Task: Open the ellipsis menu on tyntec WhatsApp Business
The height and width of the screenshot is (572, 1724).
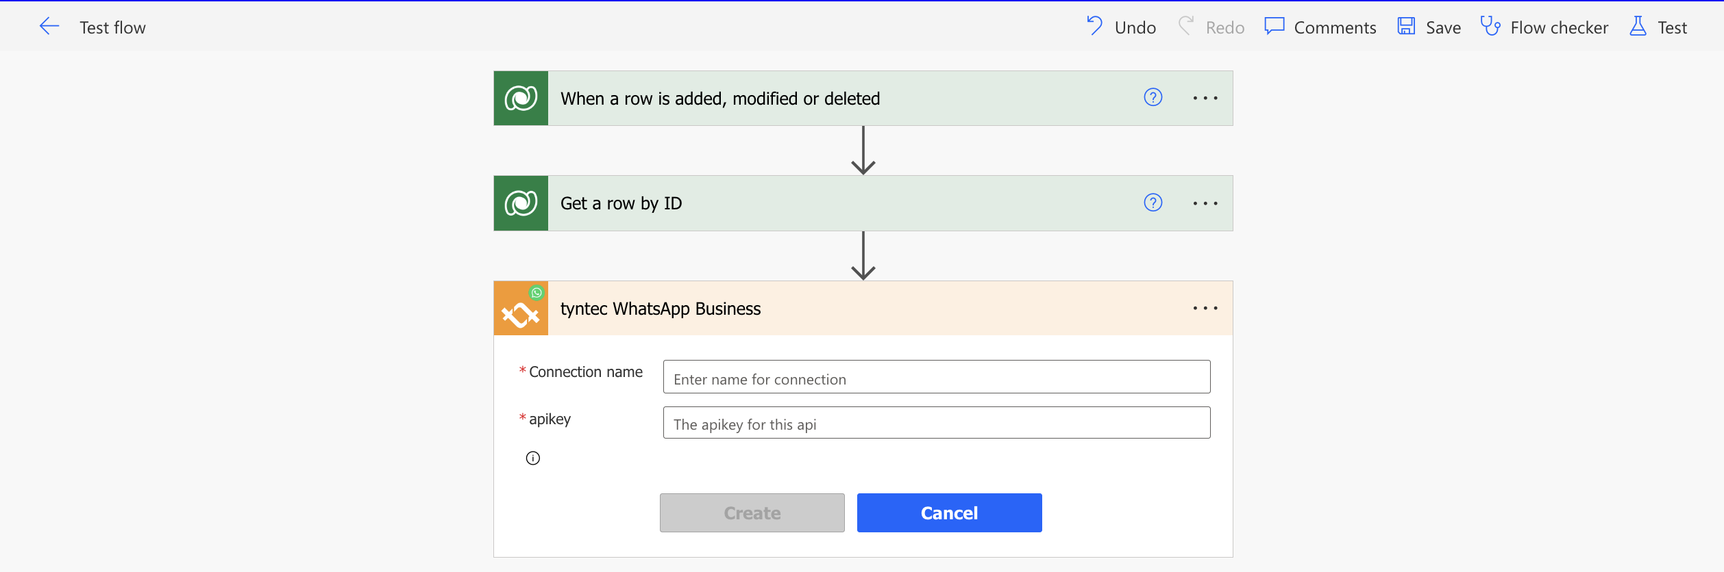Action: pos(1205,308)
